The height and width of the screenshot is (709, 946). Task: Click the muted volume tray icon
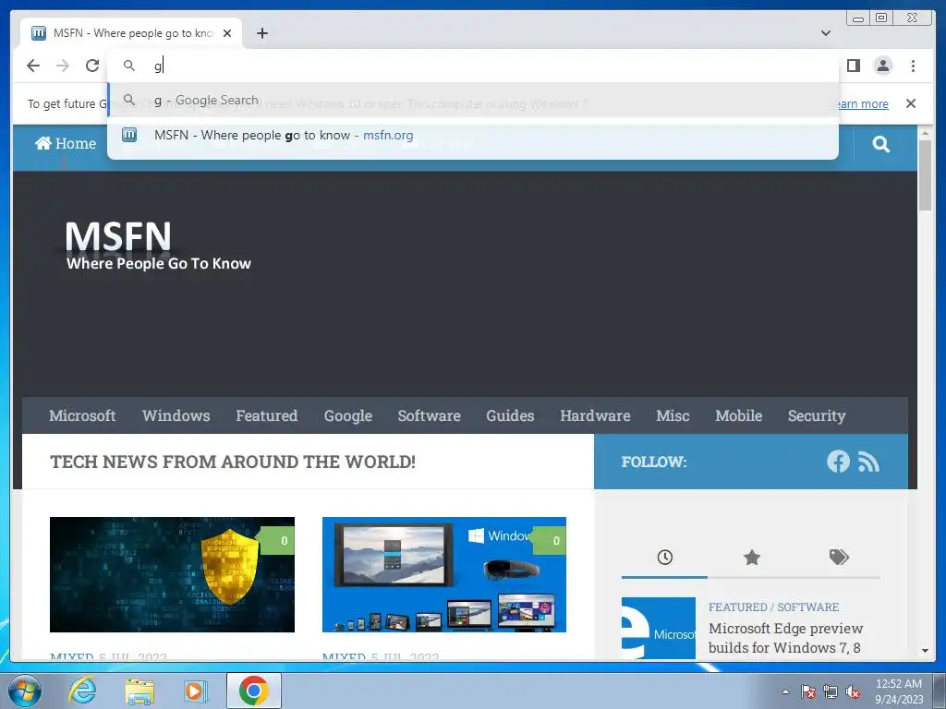click(x=853, y=691)
